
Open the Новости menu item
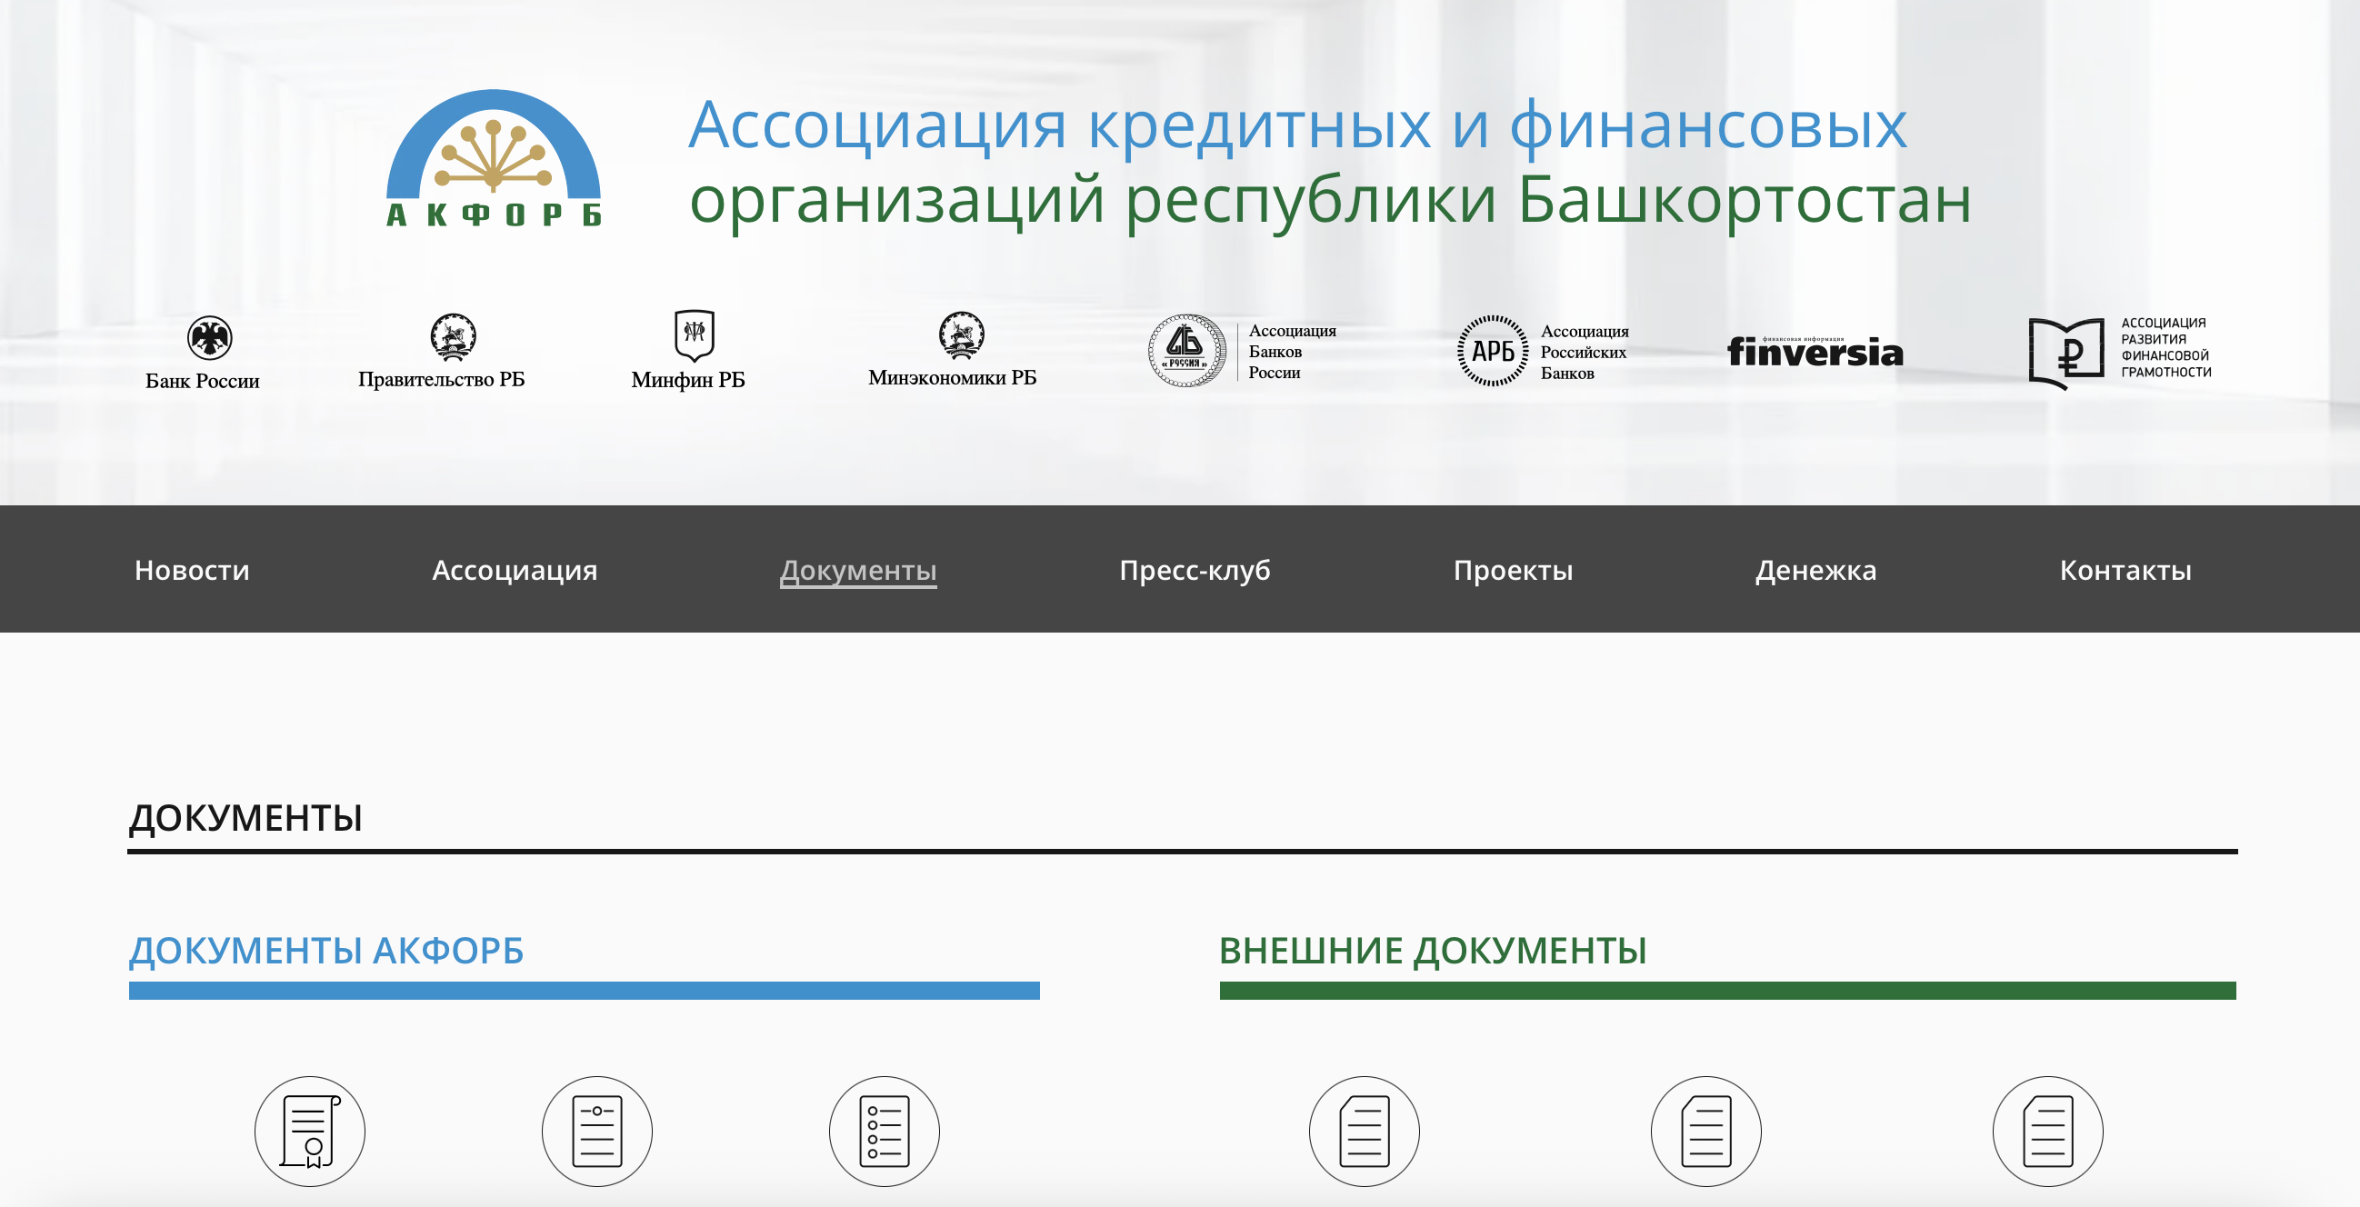click(x=192, y=570)
